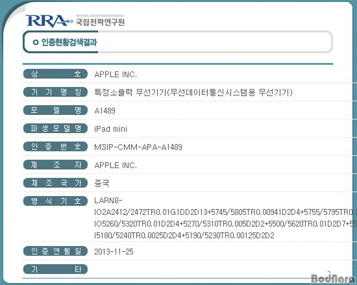Click the line starting IO5260/5320TR0.01D2D4
The width and height of the screenshot is (357, 285).
coord(225,224)
